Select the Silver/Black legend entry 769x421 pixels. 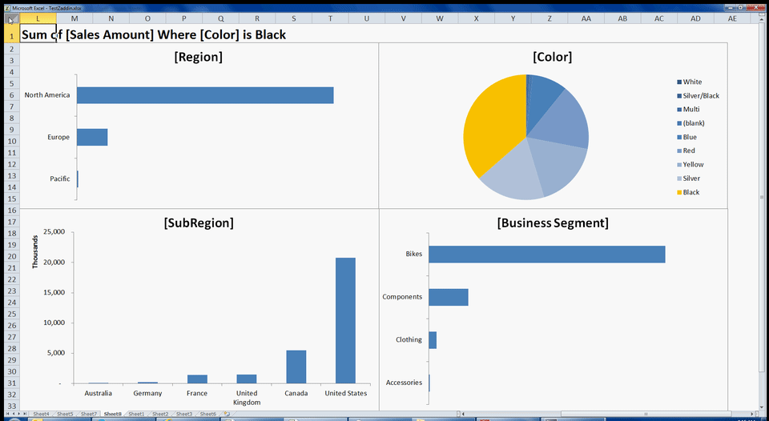(699, 95)
